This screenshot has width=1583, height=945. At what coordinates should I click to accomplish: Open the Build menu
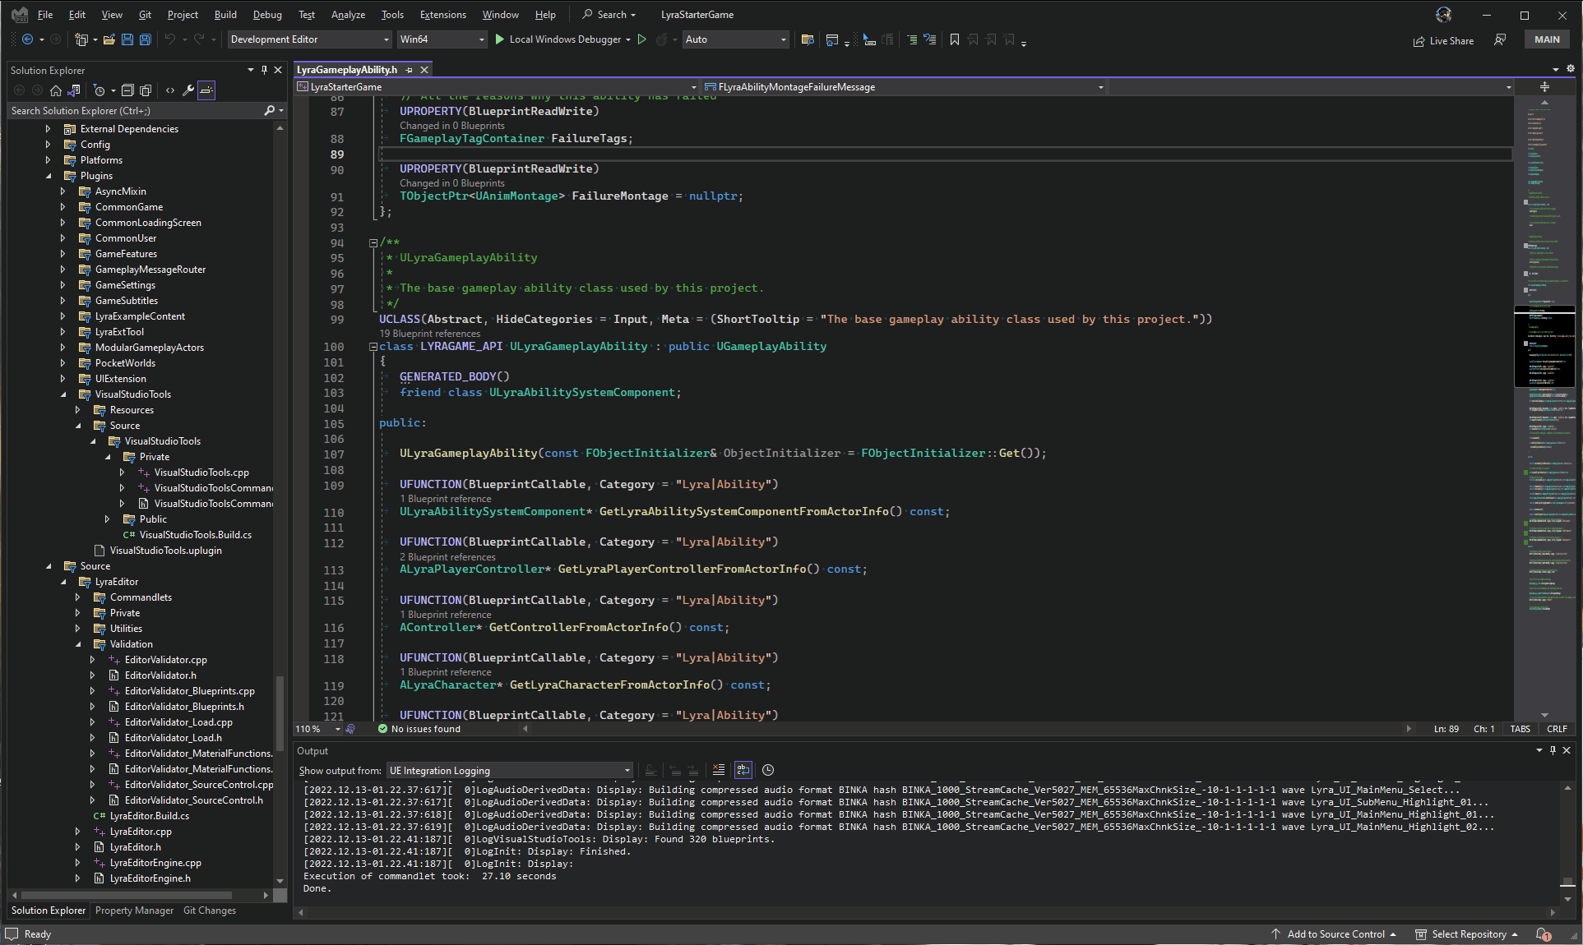pos(224,14)
